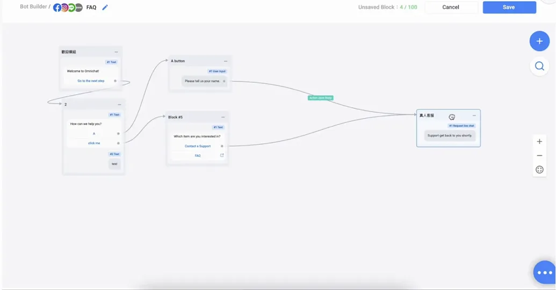Viewport: 556px width, 290px height.
Task: Click the '#1 Text' tag in Block #5
Action: click(218, 127)
